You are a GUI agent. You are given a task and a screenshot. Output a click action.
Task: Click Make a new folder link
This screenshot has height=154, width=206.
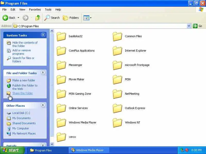coord(24,80)
